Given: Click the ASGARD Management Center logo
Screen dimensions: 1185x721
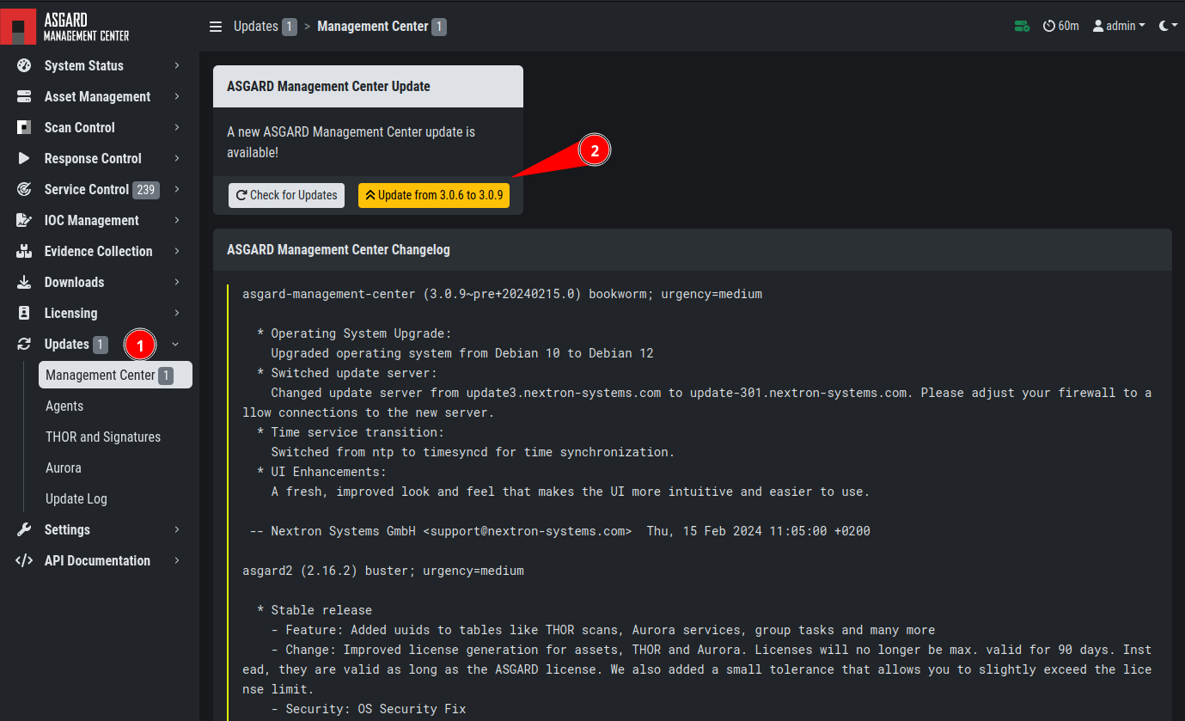Looking at the screenshot, I should coord(65,27).
